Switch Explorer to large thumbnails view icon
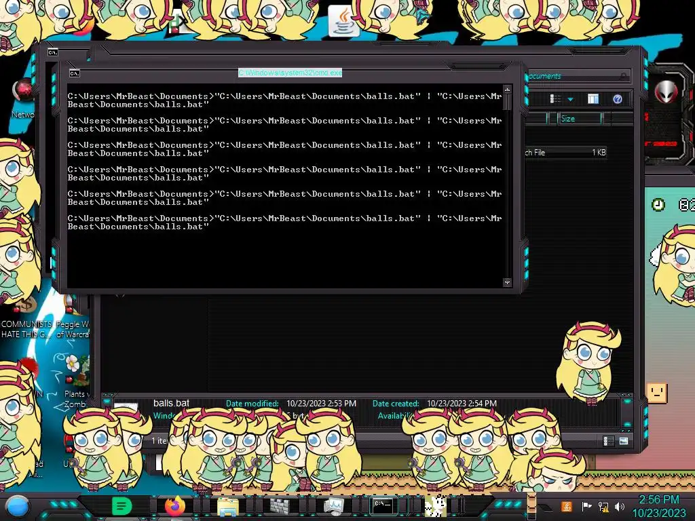 tap(624, 441)
